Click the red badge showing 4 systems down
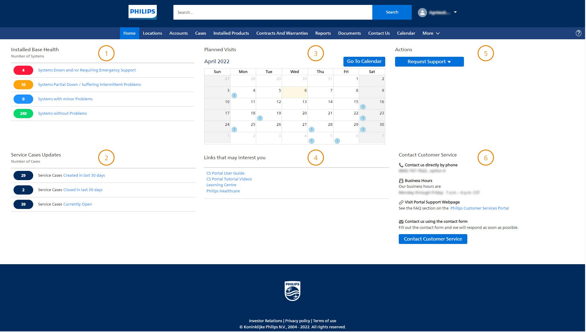This screenshot has height=332, width=586. (x=23, y=70)
